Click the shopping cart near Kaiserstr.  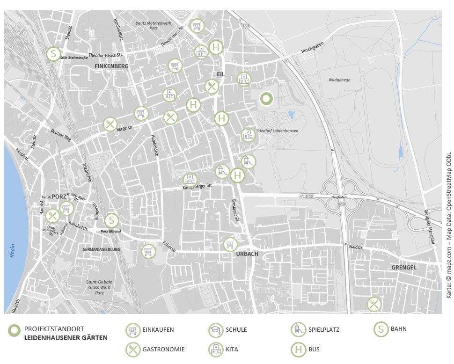pyautogui.click(x=148, y=252)
